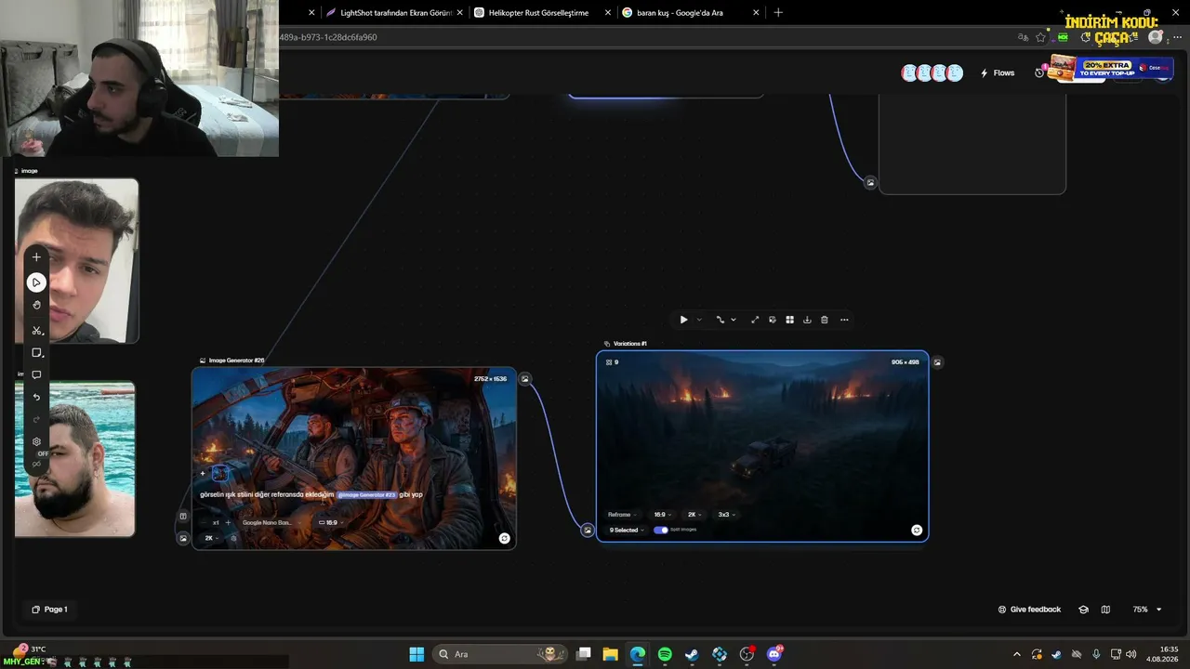The width and height of the screenshot is (1190, 669).
Task: Open the 75% zoom level dropdown
Action: point(1147,610)
